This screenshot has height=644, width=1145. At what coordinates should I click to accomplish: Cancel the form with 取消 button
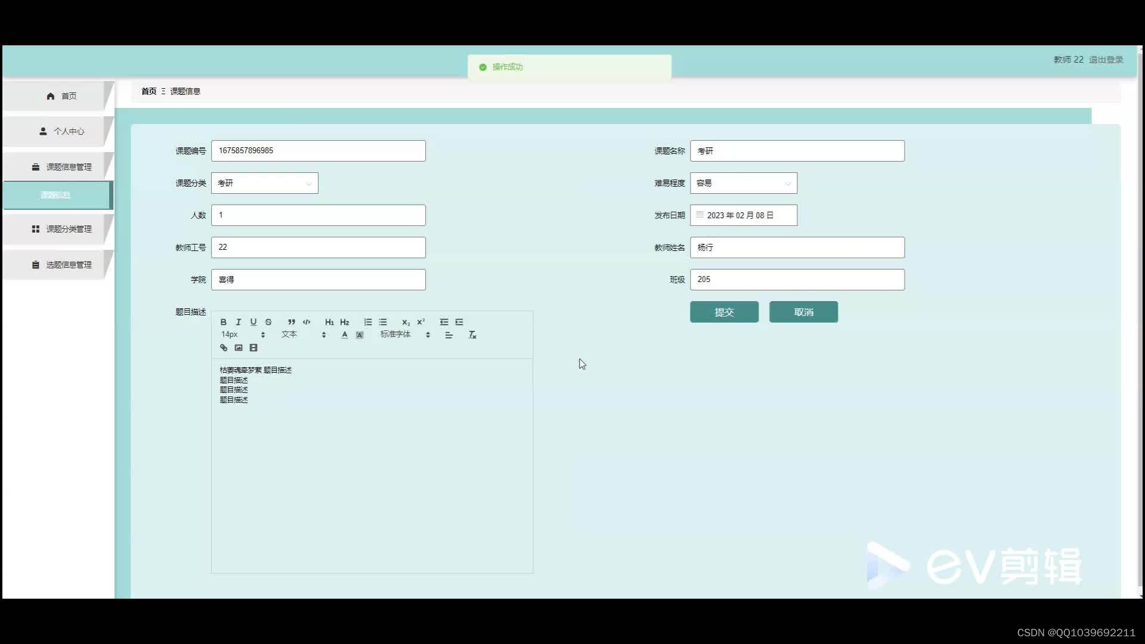[x=803, y=312]
